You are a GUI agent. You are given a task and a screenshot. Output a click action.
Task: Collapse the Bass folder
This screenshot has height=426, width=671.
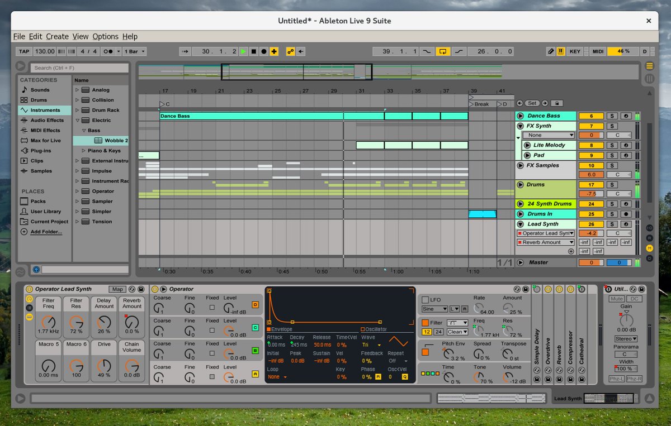[83, 130]
